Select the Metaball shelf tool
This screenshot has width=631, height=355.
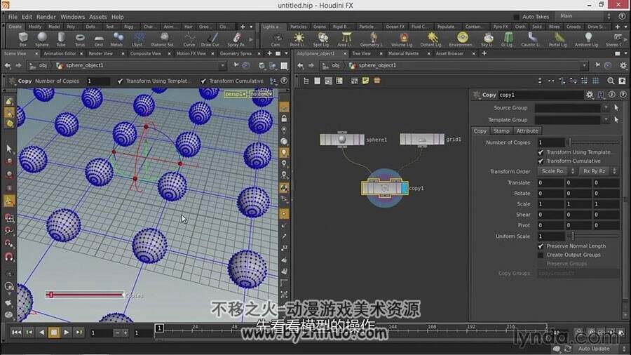coord(117,39)
